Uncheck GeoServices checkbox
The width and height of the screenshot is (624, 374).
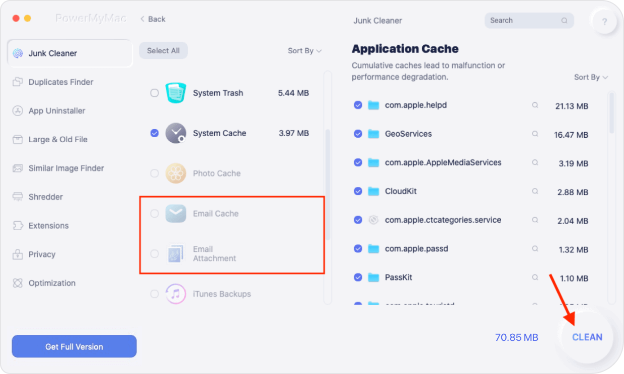(358, 134)
